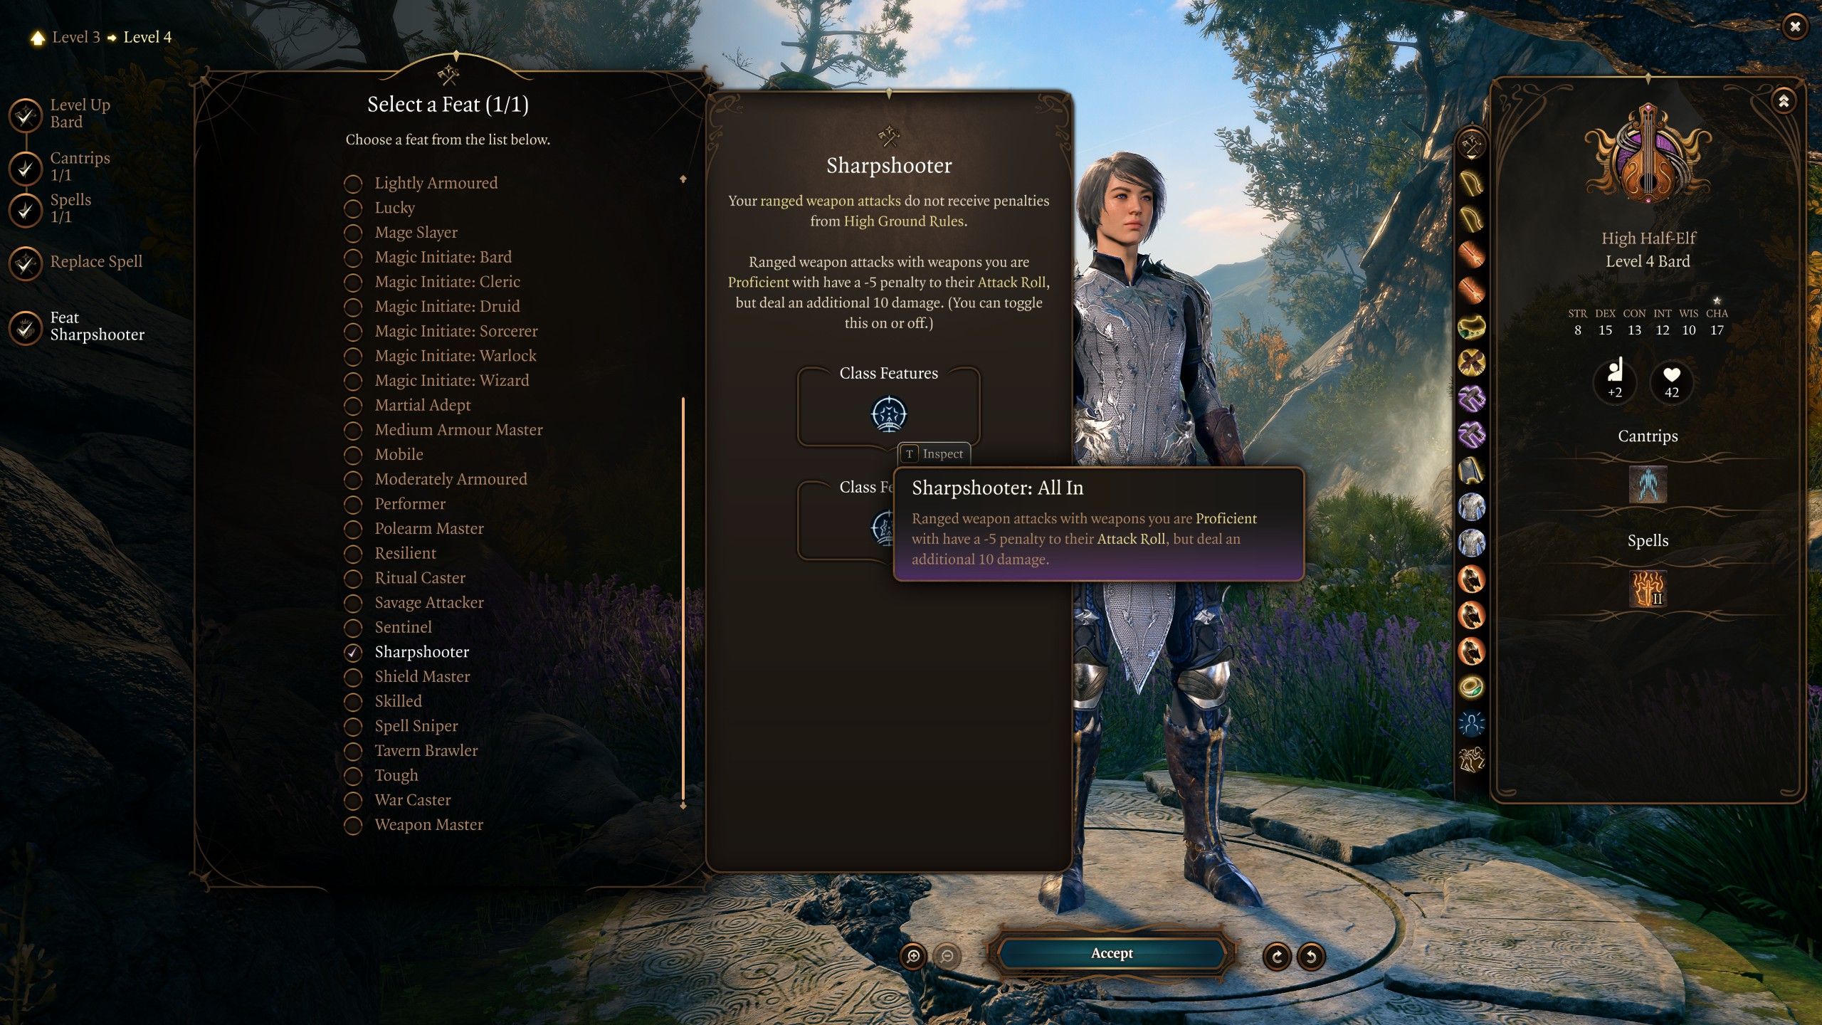Expand the Spells section in character panel

coord(1647,541)
